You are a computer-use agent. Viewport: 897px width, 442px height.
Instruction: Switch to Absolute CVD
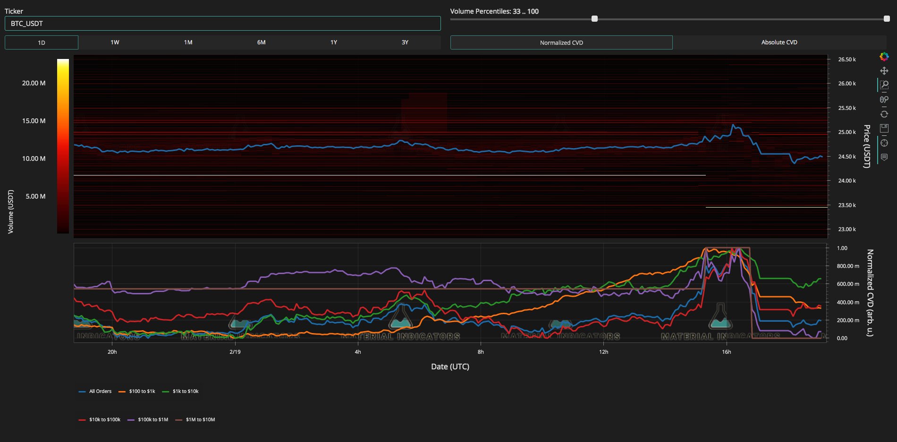[x=779, y=42]
